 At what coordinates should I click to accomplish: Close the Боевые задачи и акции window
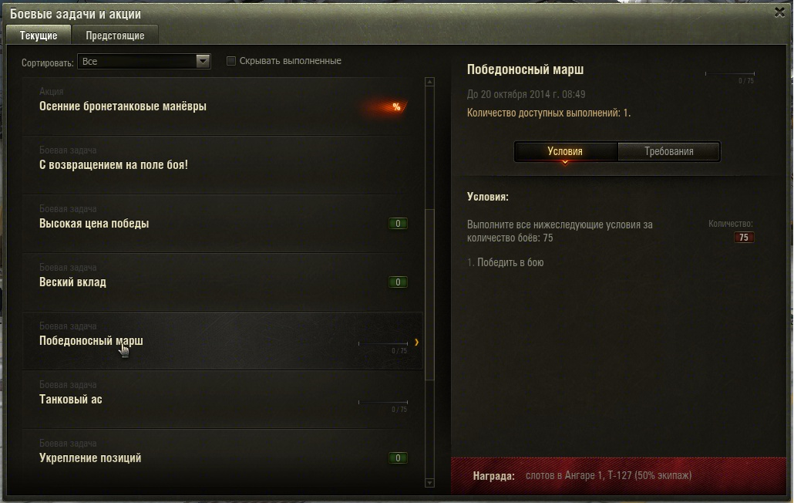click(x=779, y=12)
